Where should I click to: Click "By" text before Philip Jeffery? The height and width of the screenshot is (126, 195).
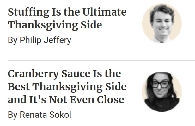(x=13, y=41)
